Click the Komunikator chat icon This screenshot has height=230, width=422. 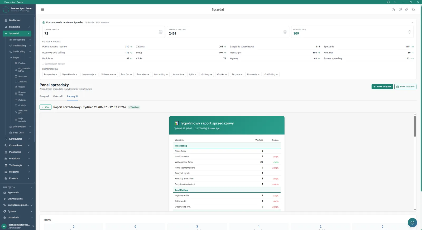[6, 145]
